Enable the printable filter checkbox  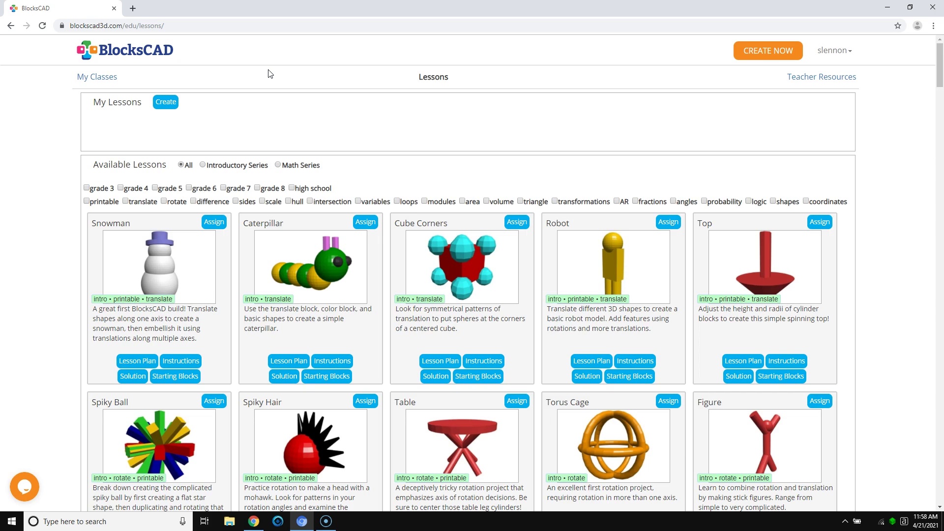point(87,201)
